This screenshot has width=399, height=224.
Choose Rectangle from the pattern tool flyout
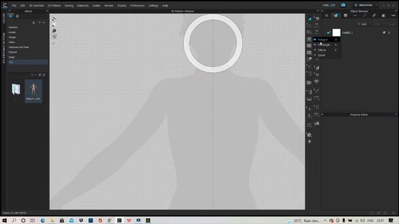coord(327,45)
